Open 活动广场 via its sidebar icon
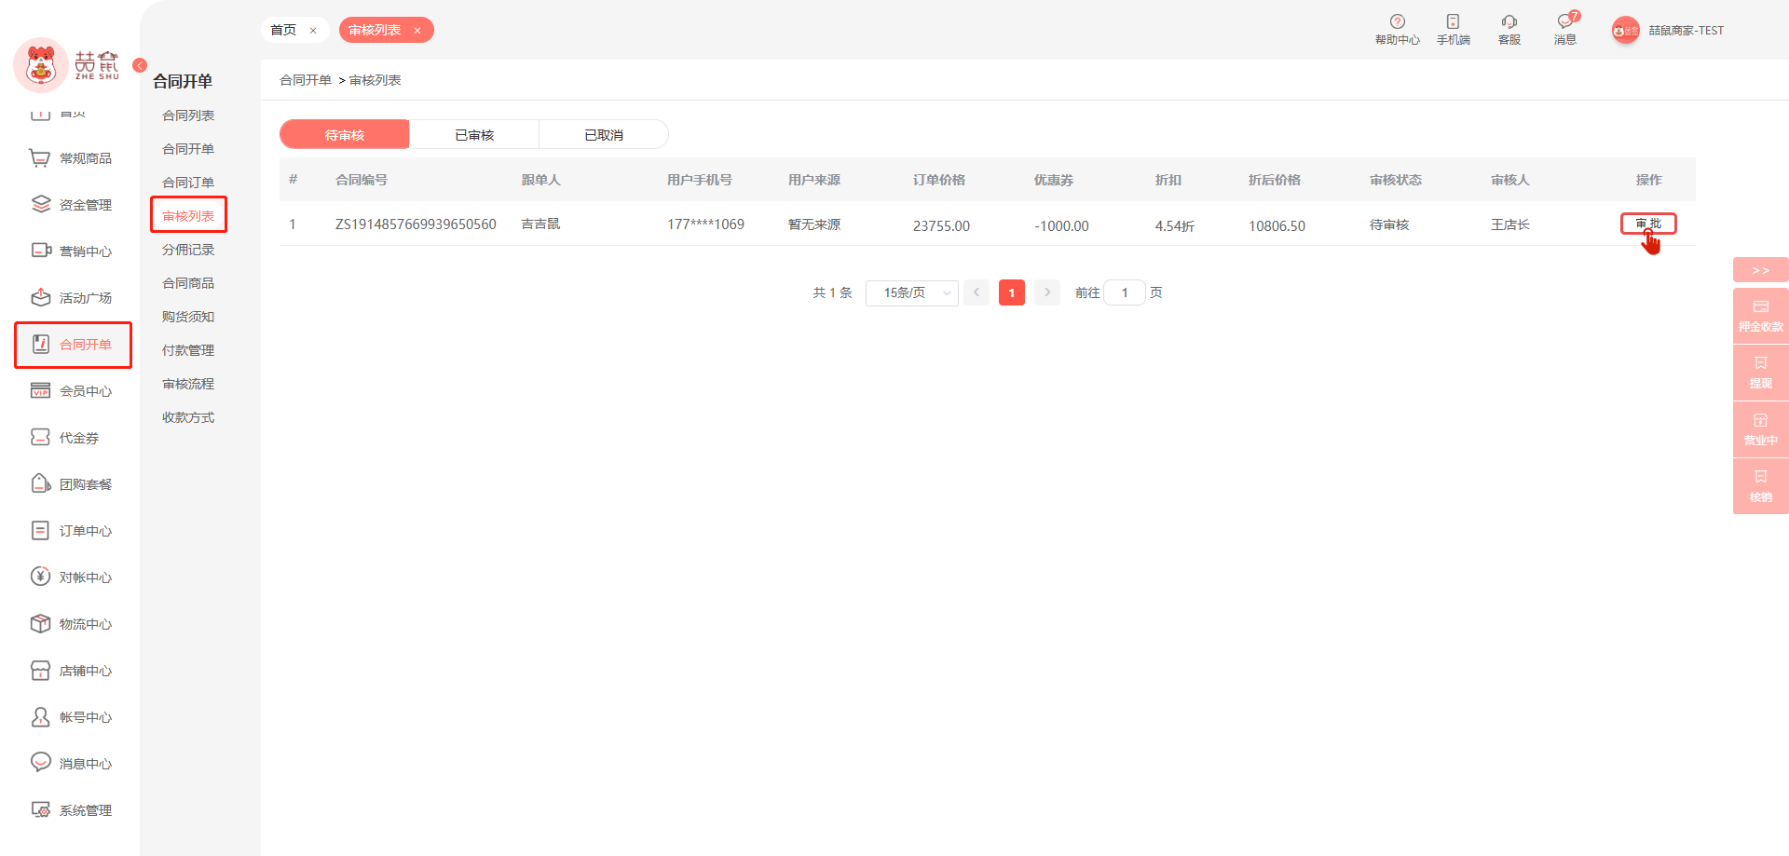Viewport: 1789px width, 856px height. [x=40, y=298]
